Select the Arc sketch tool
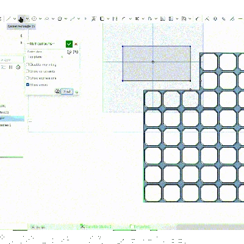Screen dimensions: 244x244 (47, 19)
